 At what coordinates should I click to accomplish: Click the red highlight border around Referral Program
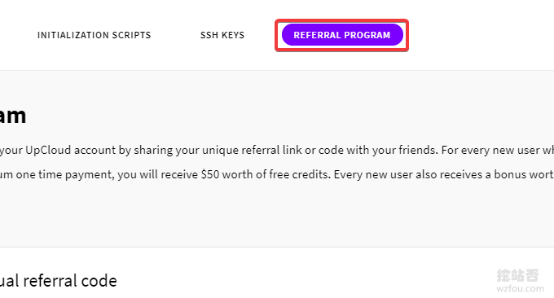click(x=342, y=20)
